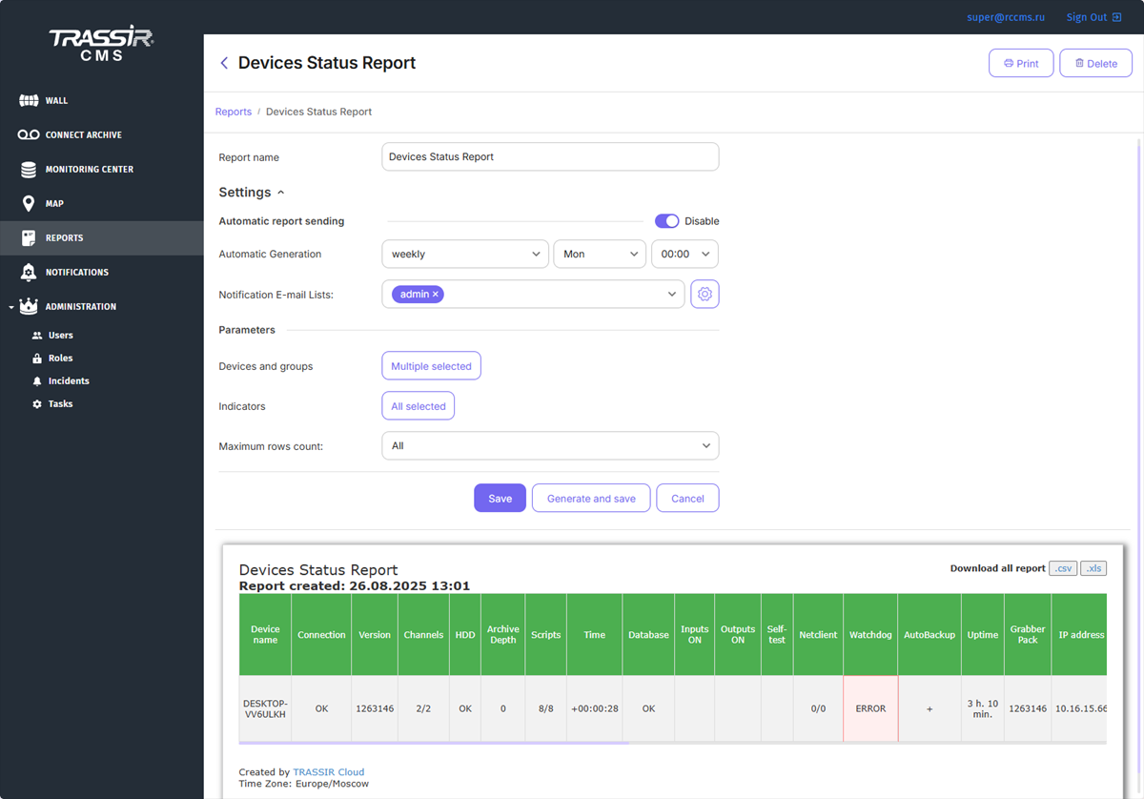Screen dimensions: 1144x799
Task: Go to the Incidents menu item
Action: (x=69, y=381)
